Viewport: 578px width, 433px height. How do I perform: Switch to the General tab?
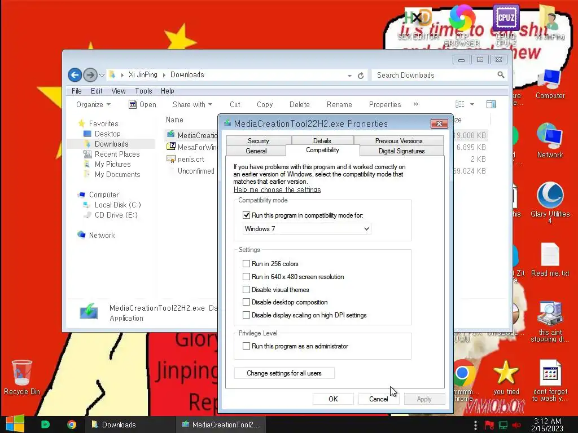point(256,151)
